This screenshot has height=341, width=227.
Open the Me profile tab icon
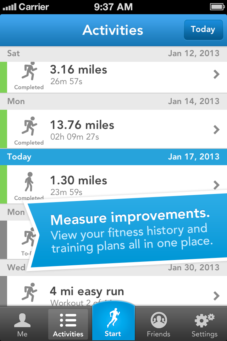point(22,320)
